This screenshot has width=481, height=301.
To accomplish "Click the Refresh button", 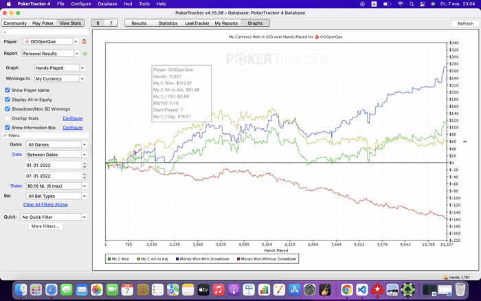I will (465, 23).
